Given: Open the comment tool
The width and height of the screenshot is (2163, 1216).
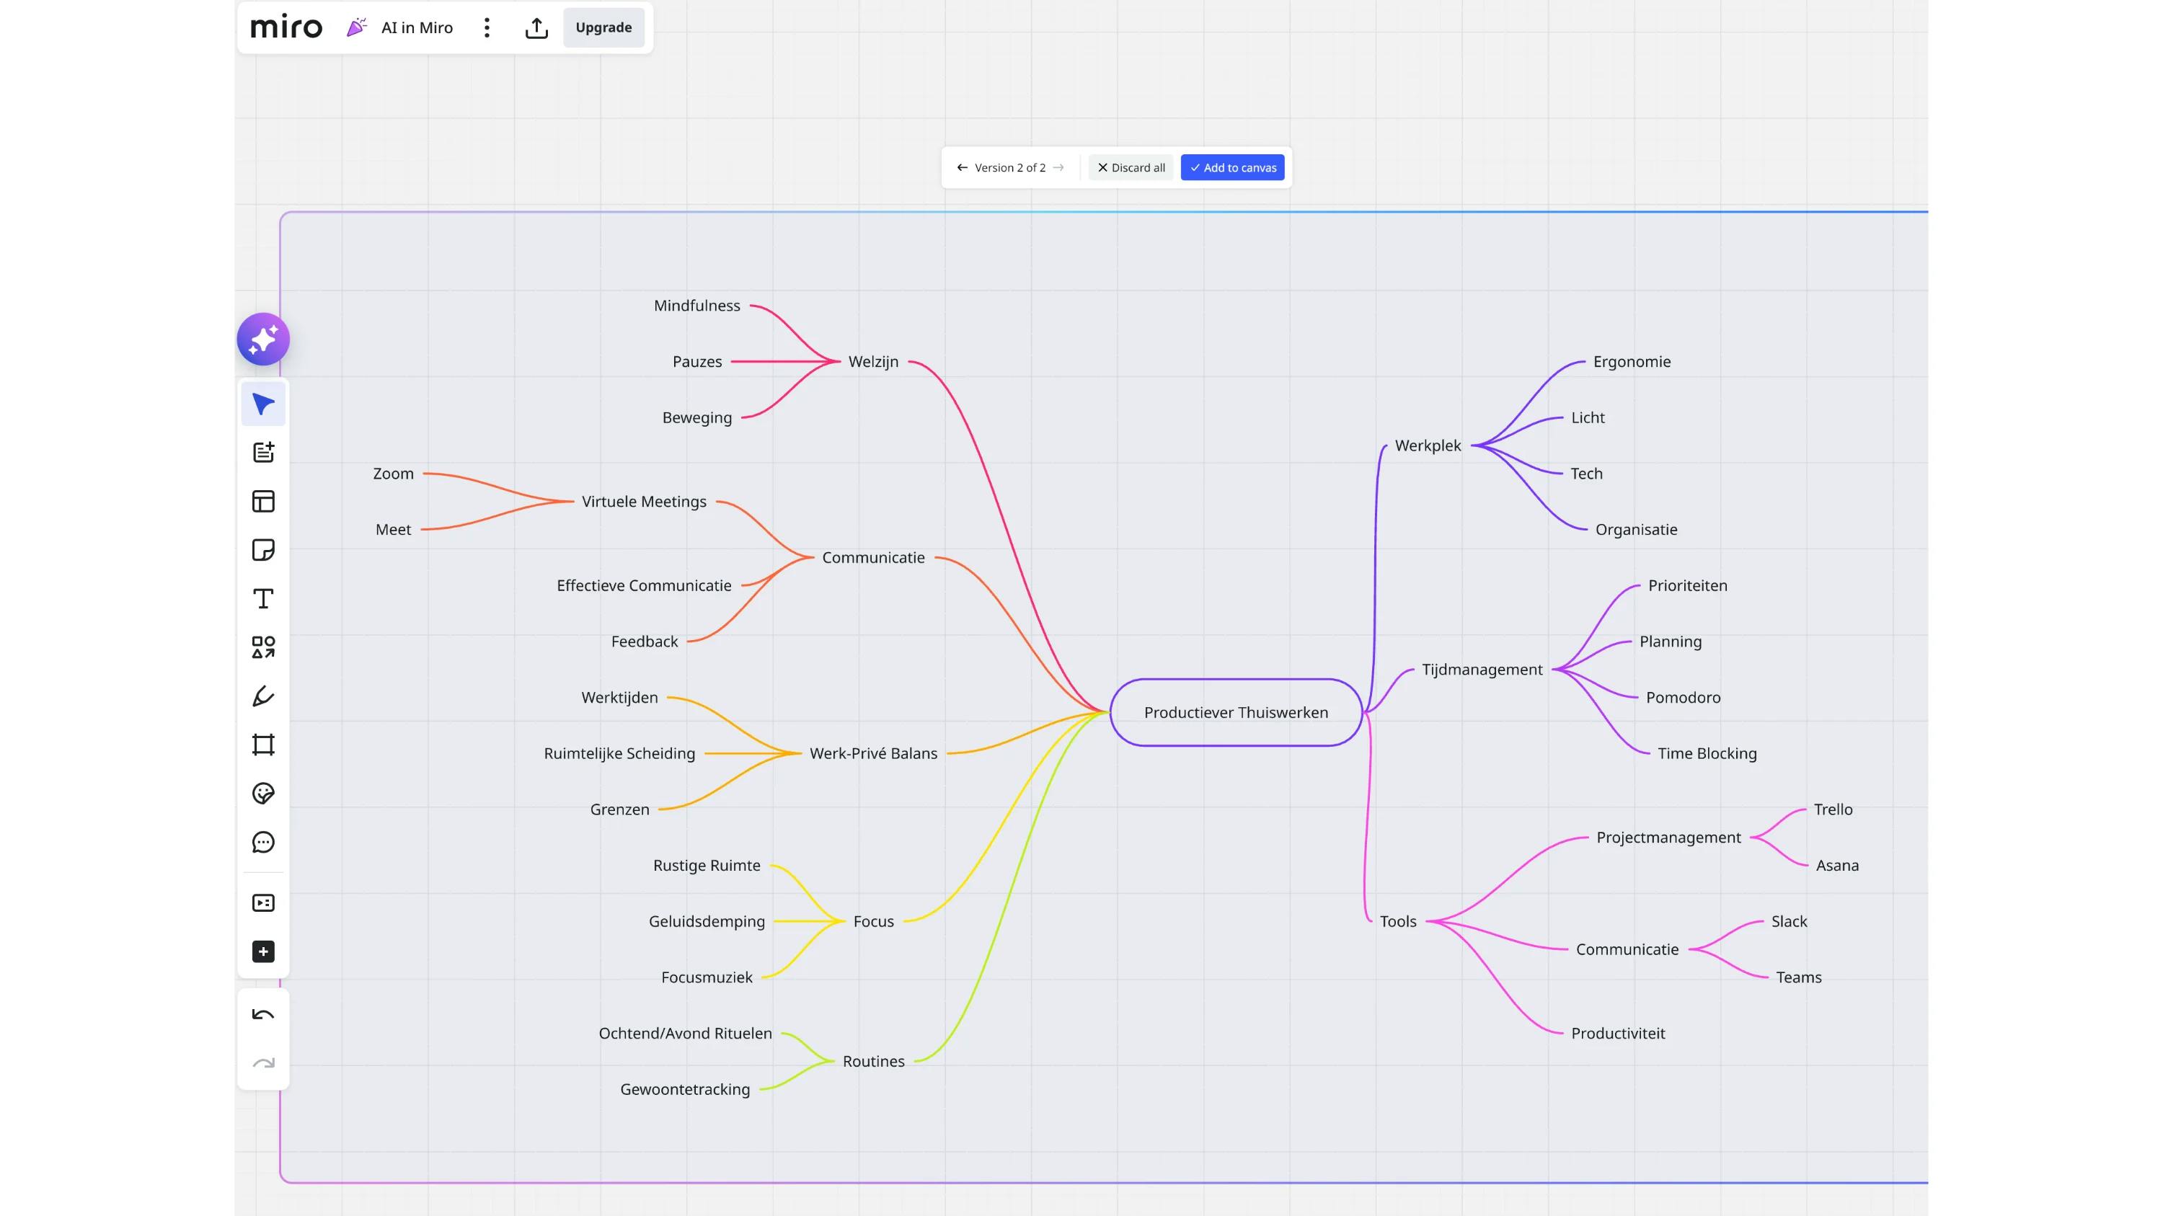Looking at the screenshot, I should tap(263, 843).
